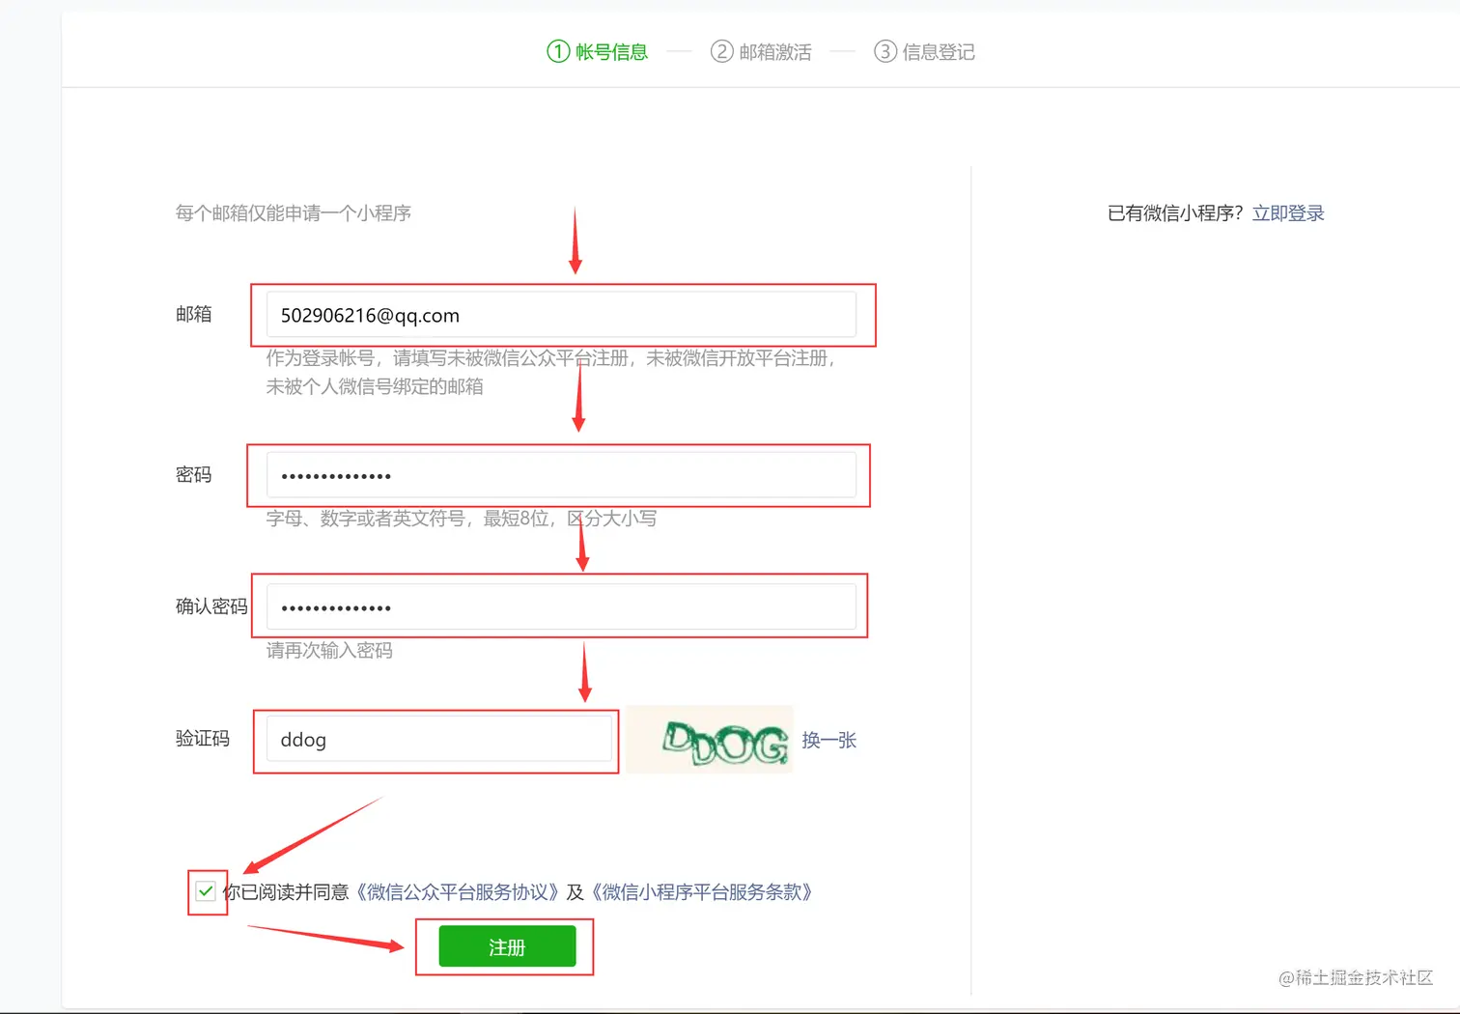Select step 1 帐号信息
Viewport: 1460px width, 1014px height.
click(x=597, y=51)
